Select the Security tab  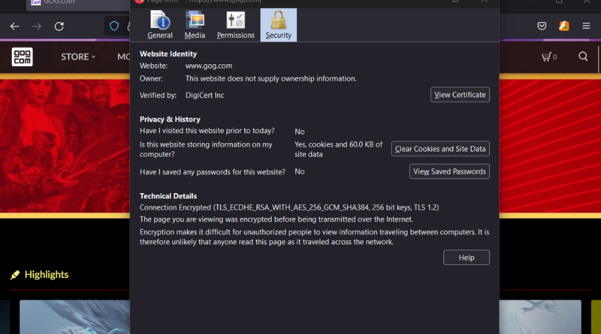pyautogui.click(x=278, y=25)
